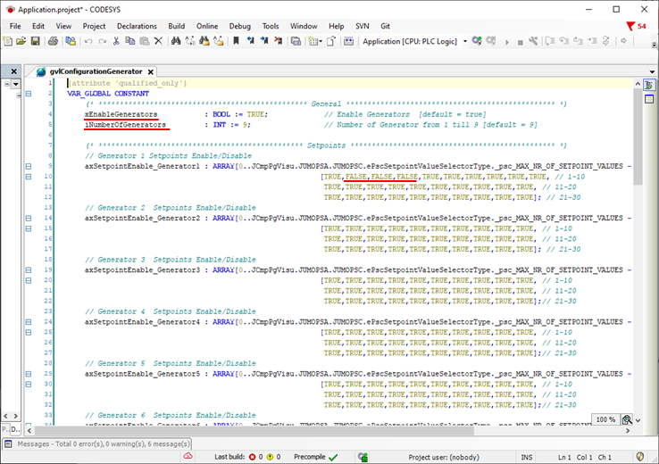Click the New file icon in toolbar

click(8, 41)
